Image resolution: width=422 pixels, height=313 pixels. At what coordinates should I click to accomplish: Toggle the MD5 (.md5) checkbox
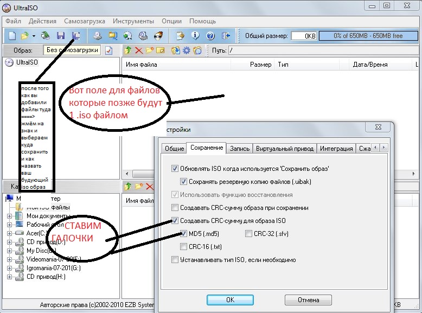tap(183, 234)
